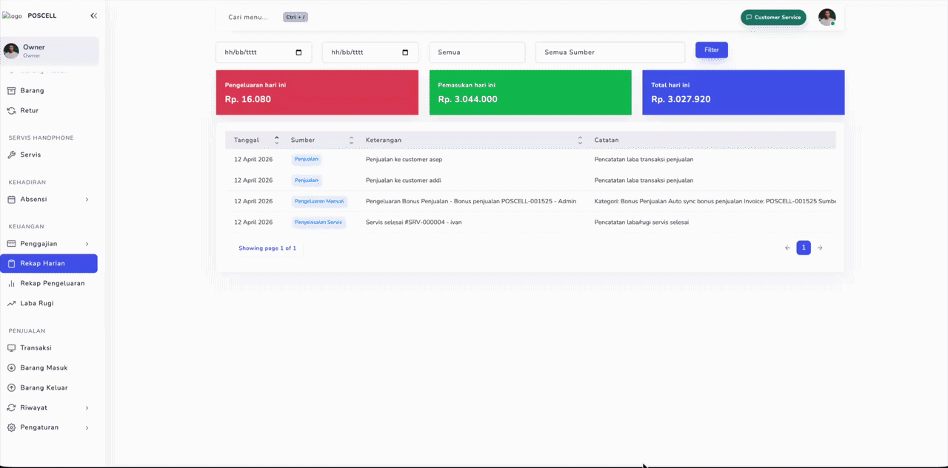Open Customer Service chat button
The height and width of the screenshot is (468, 948).
(x=773, y=17)
